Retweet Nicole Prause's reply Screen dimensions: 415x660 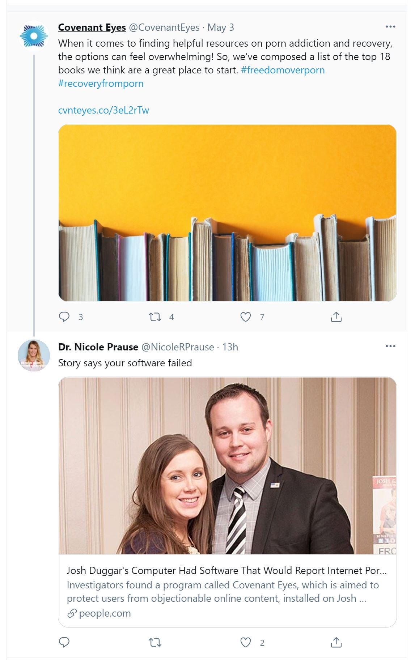[x=155, y=643]
